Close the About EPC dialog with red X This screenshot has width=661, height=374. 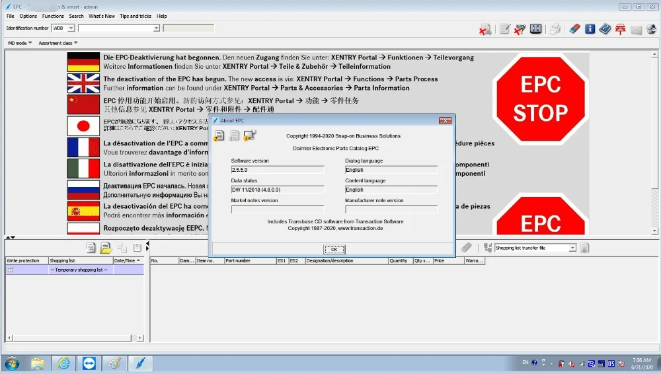pos(445,120)
